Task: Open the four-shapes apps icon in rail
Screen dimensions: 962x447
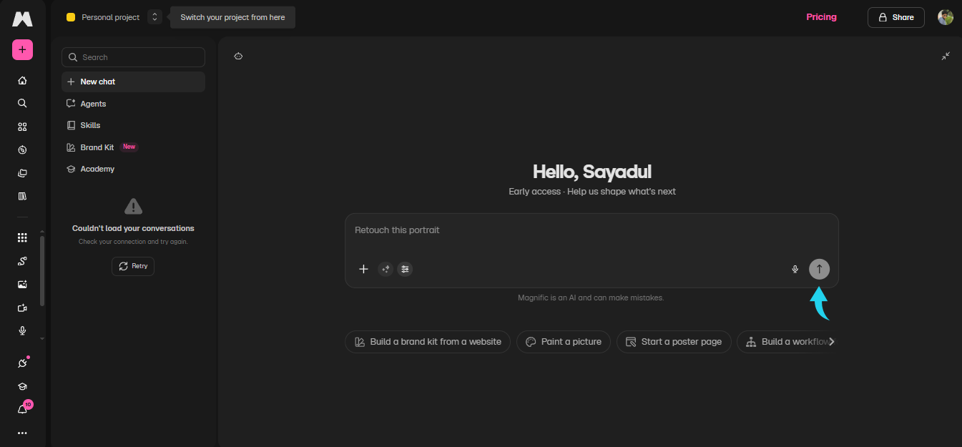Action: click(22, 127)
